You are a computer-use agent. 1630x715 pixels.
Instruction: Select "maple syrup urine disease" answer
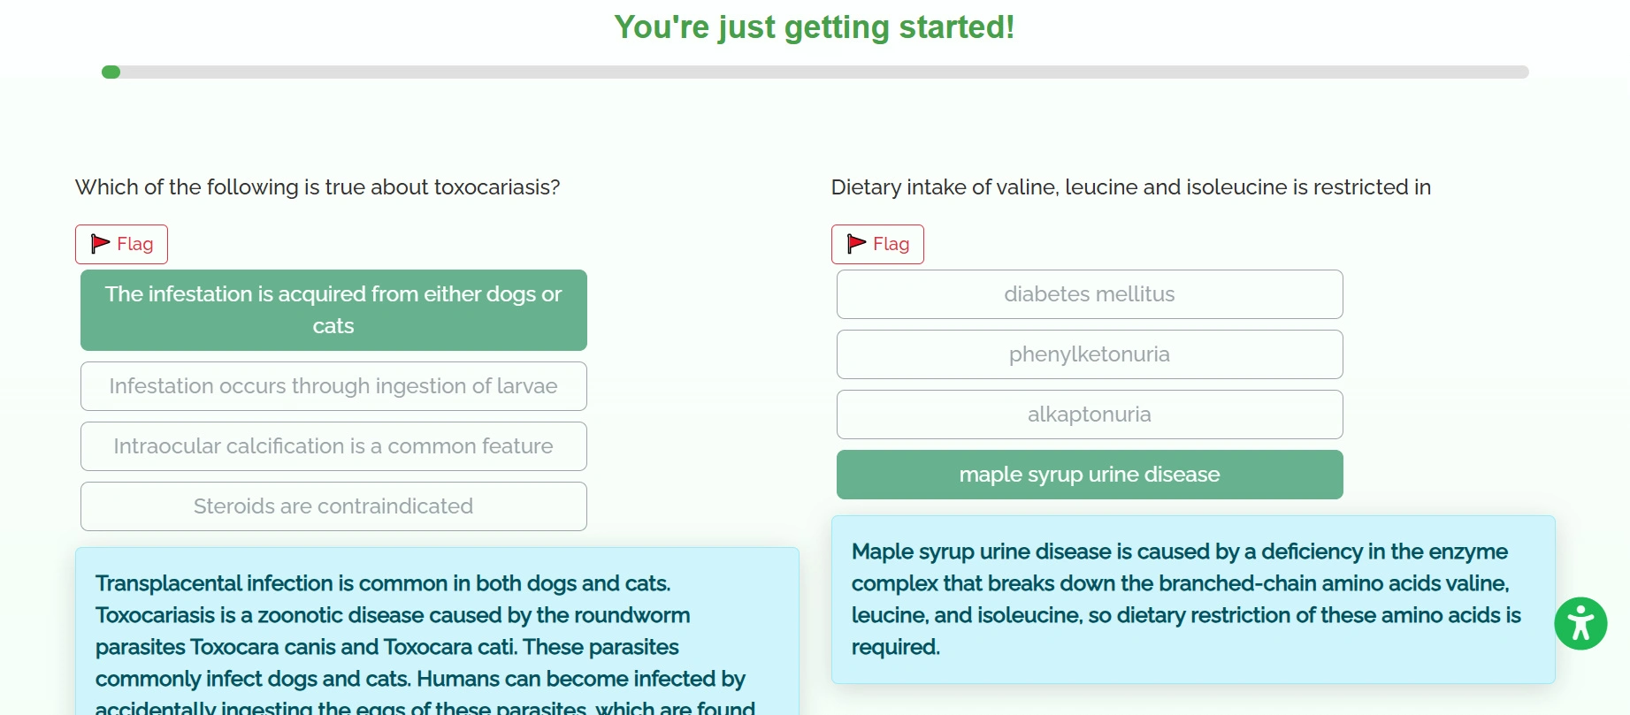pyautogui.click(x=1089, y=475)
